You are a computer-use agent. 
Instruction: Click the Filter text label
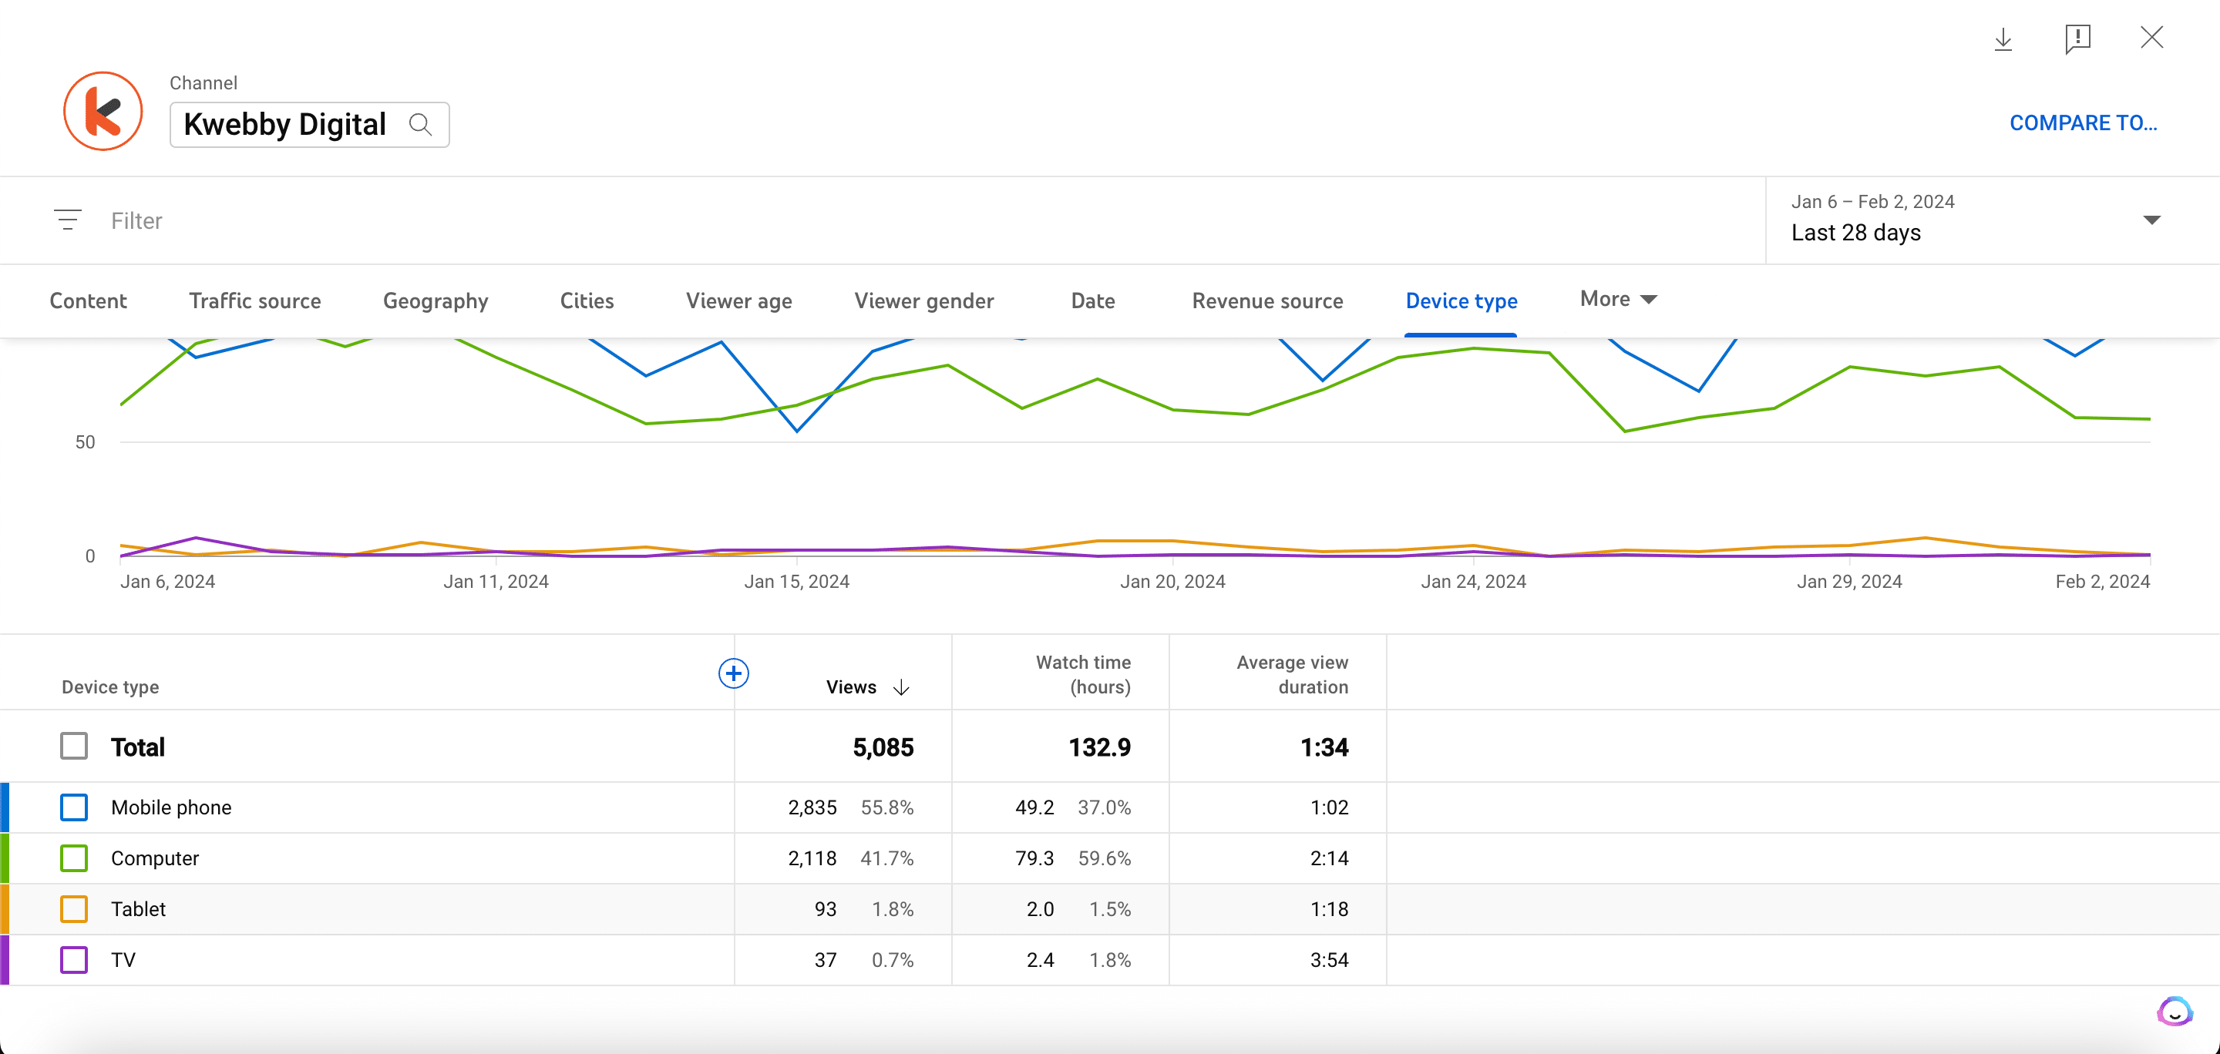pyautogui.click(x=137, y=220)
